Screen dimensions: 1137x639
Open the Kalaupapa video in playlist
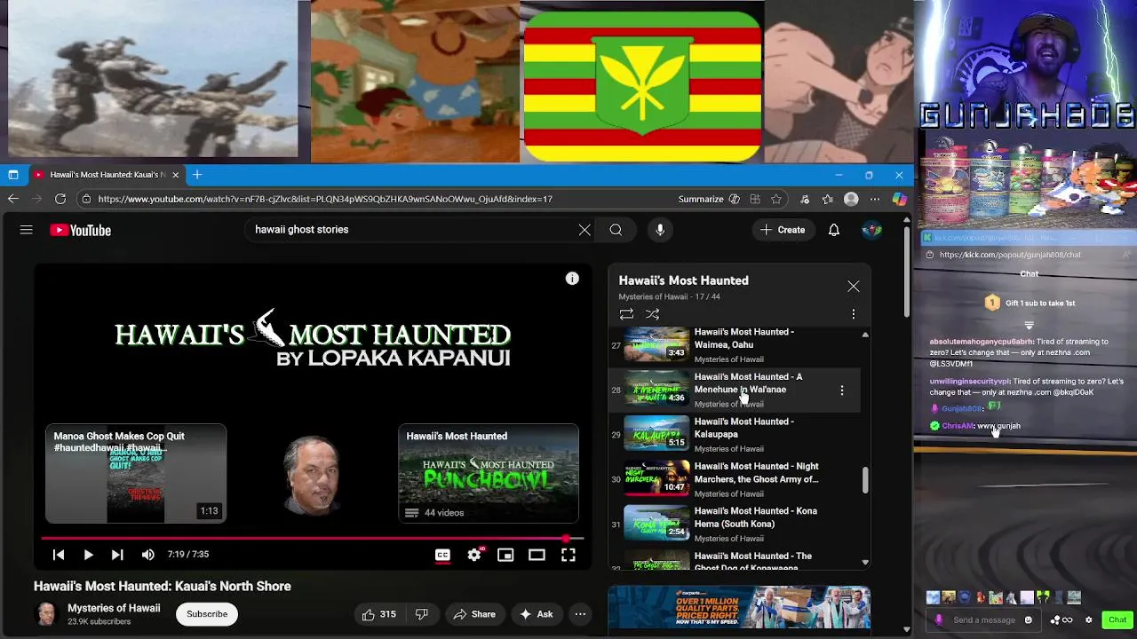click(734, 435)
